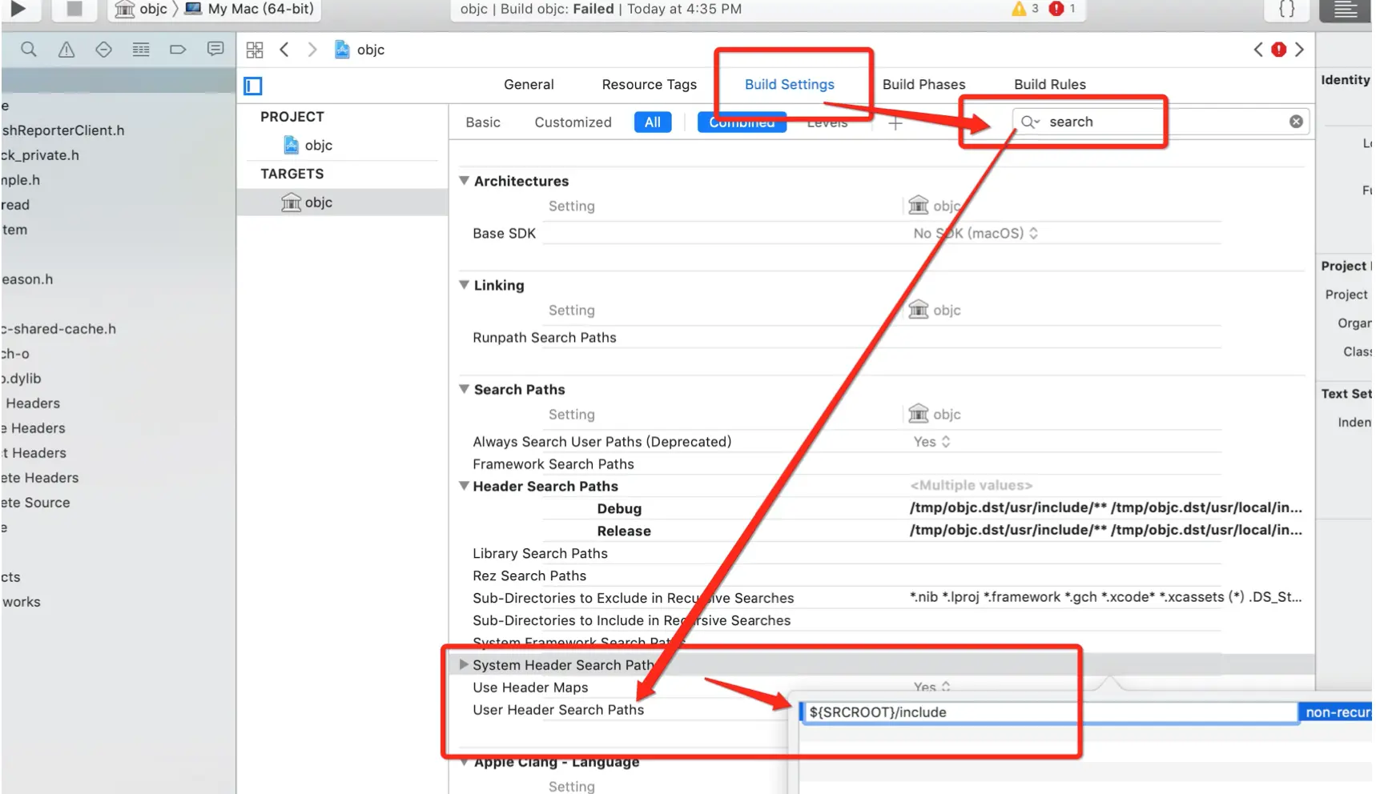Switch to the General tab

(x=529, y=85)
